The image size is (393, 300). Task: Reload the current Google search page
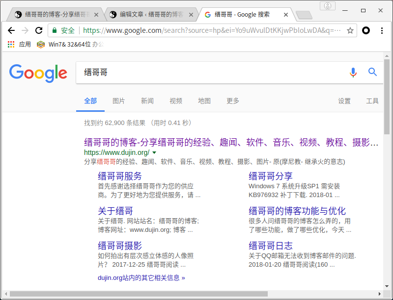point(39,30)
